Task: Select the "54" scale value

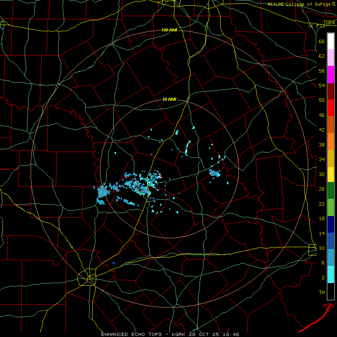Action: pyautogui.click(x=322, y=85)
